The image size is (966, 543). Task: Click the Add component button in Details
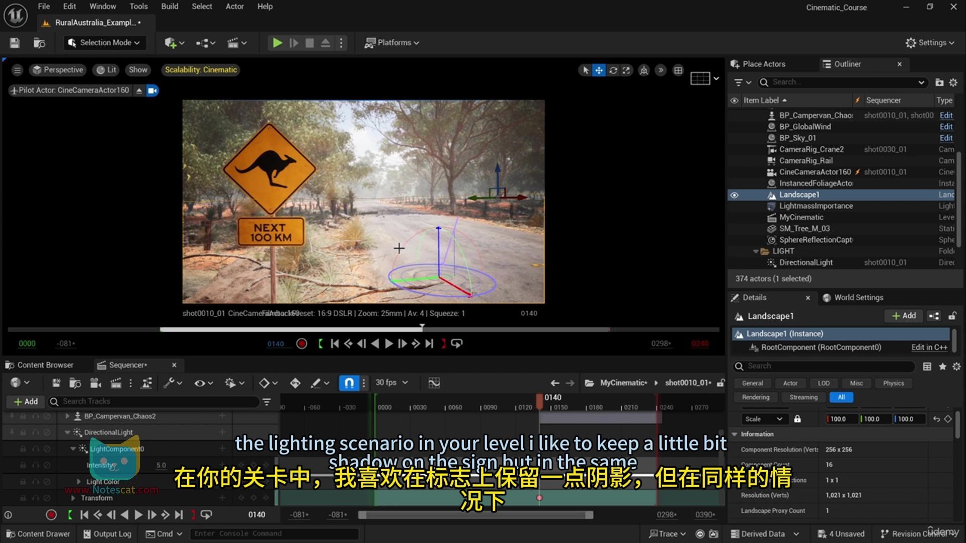point(904,316)
